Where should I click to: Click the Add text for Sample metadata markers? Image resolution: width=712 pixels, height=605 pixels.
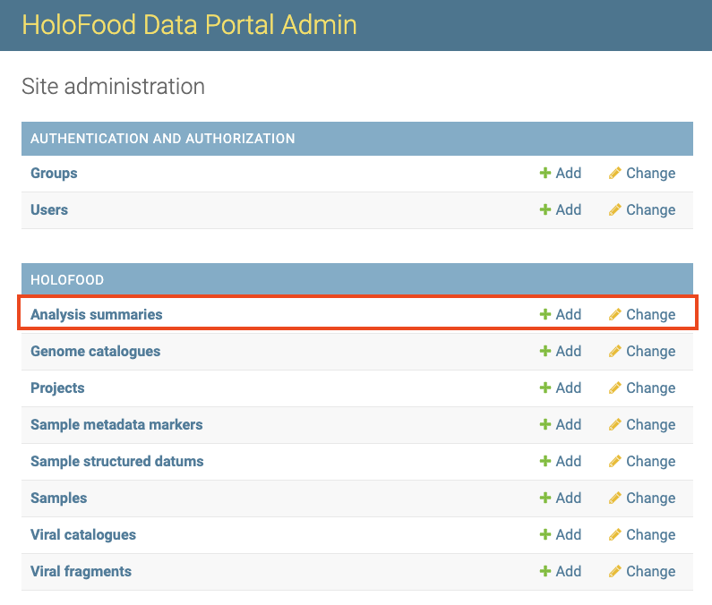click(x=569, y=424)
